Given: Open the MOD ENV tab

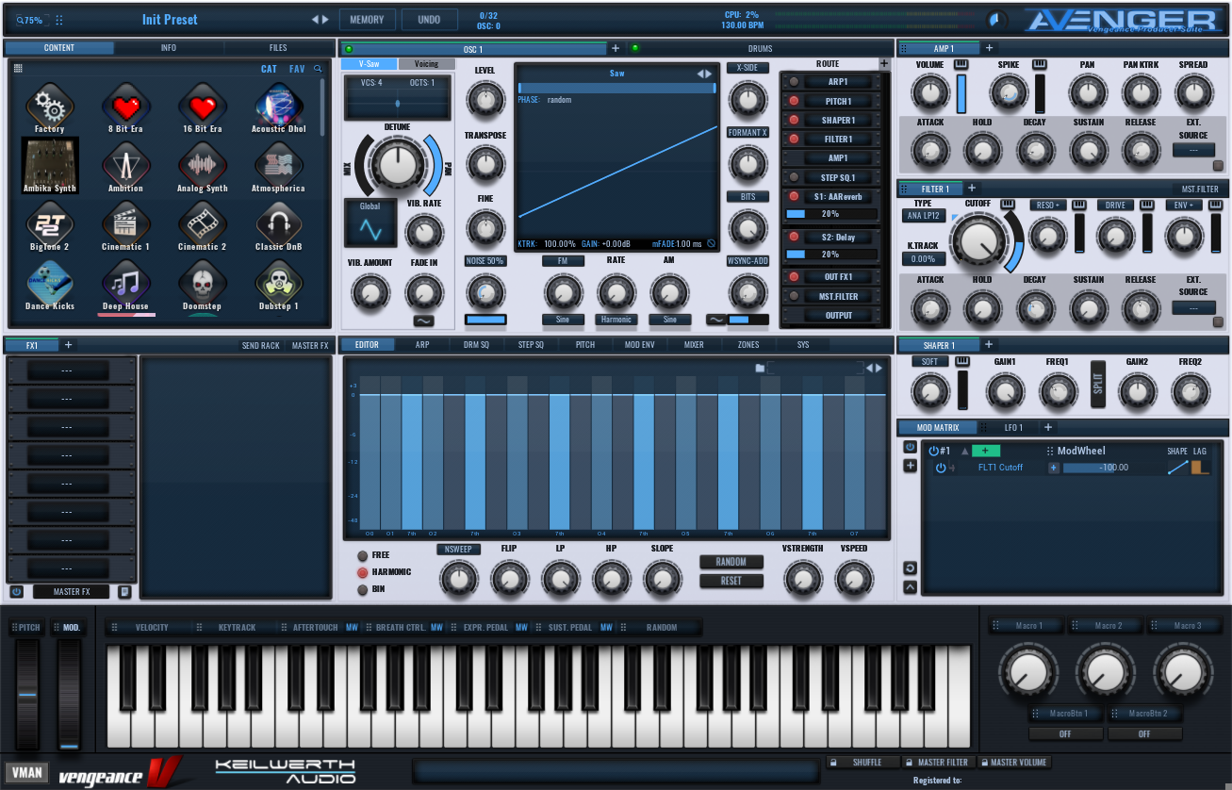Looking at the screenshot, I should point(640,345).
